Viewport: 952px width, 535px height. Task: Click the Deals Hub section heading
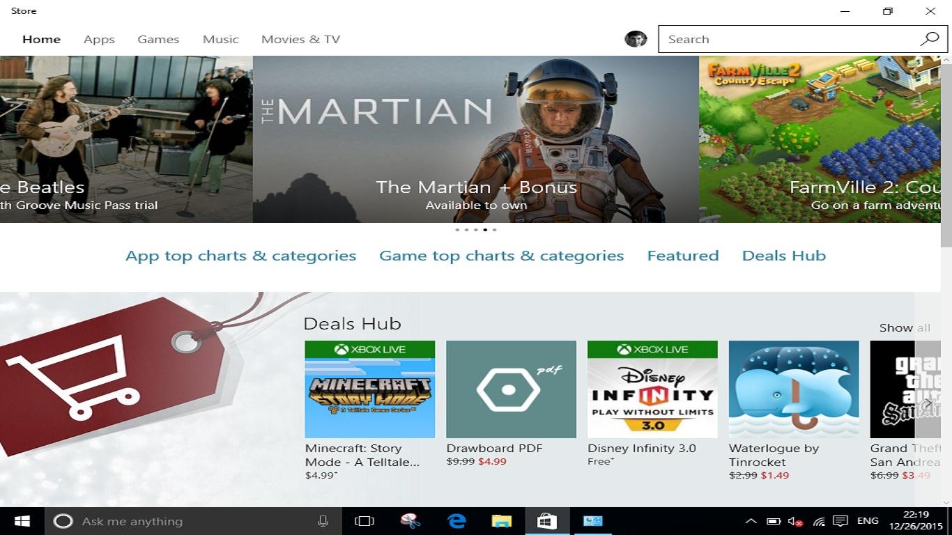click(353, 324)
